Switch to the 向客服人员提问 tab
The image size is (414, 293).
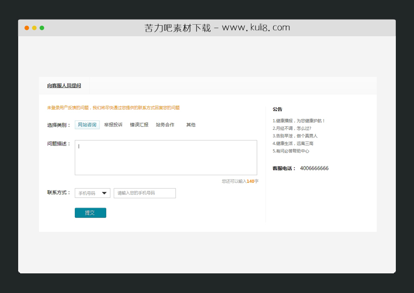(64, 86)
